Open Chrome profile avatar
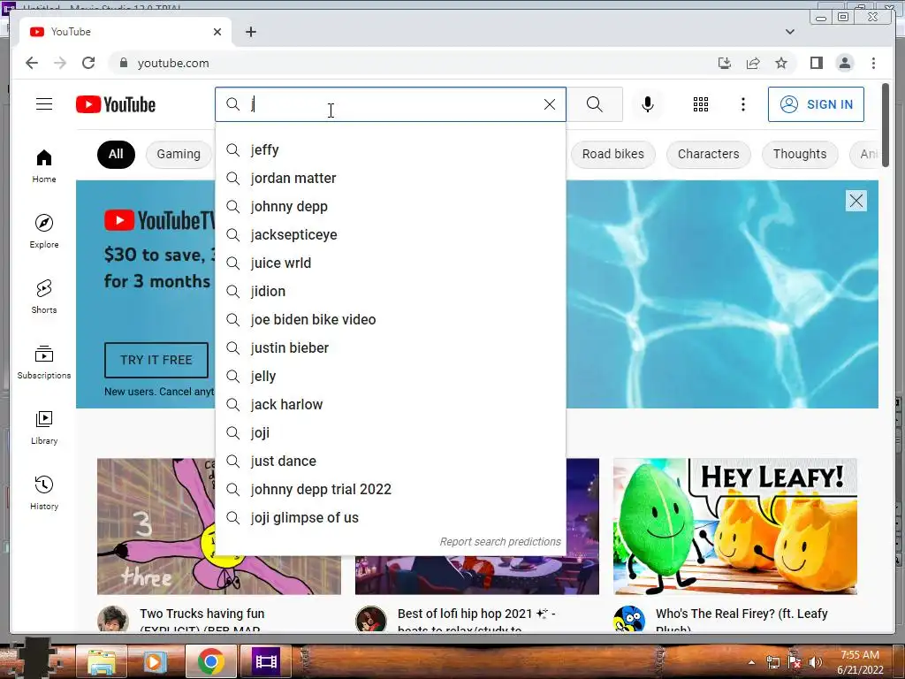905x679 pixels. coord(844,63)
